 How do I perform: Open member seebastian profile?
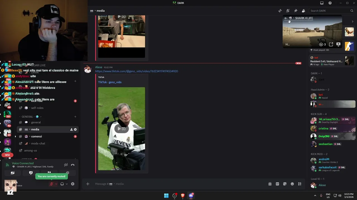[332, 144]
